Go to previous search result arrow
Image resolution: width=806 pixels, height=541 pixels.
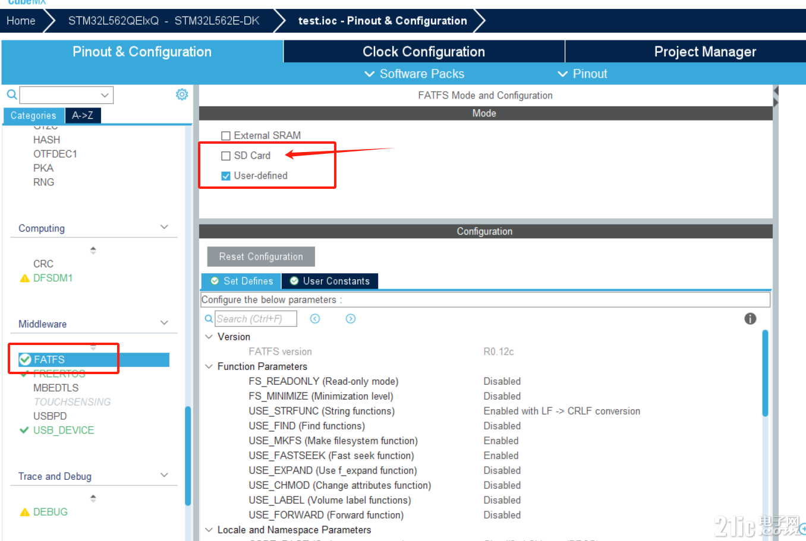tap(315, 319)
